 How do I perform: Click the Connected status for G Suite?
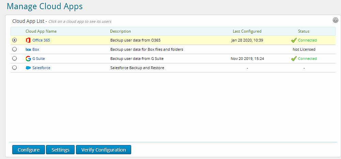tap(307, 59)
